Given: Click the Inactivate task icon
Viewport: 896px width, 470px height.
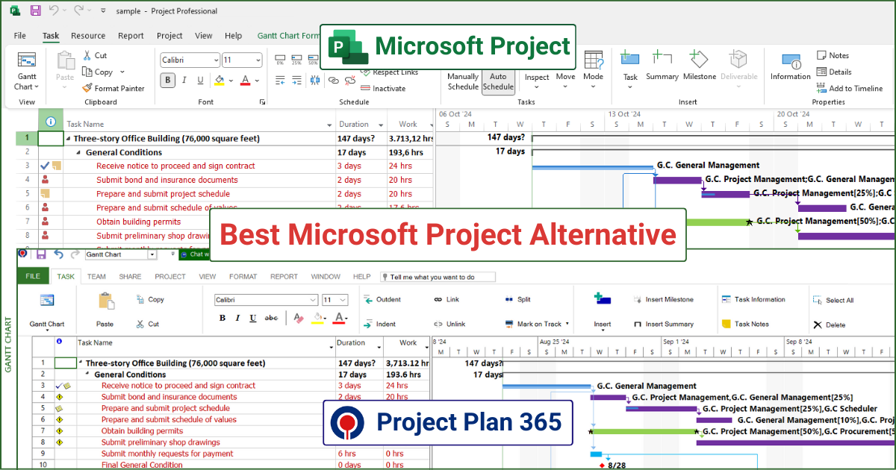Looking at the screenshot, I should tap(365, 88).
